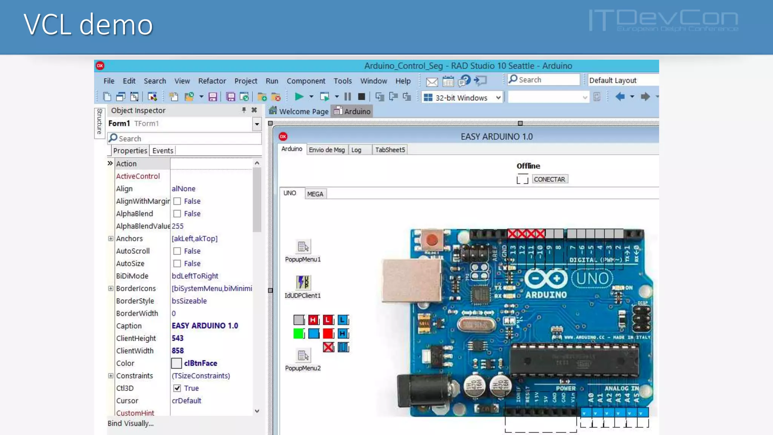Image resolution: width=773 pixels, height=435 pixels.
Task: Expand the Constraints property
Action: click(x=111, y=376)
